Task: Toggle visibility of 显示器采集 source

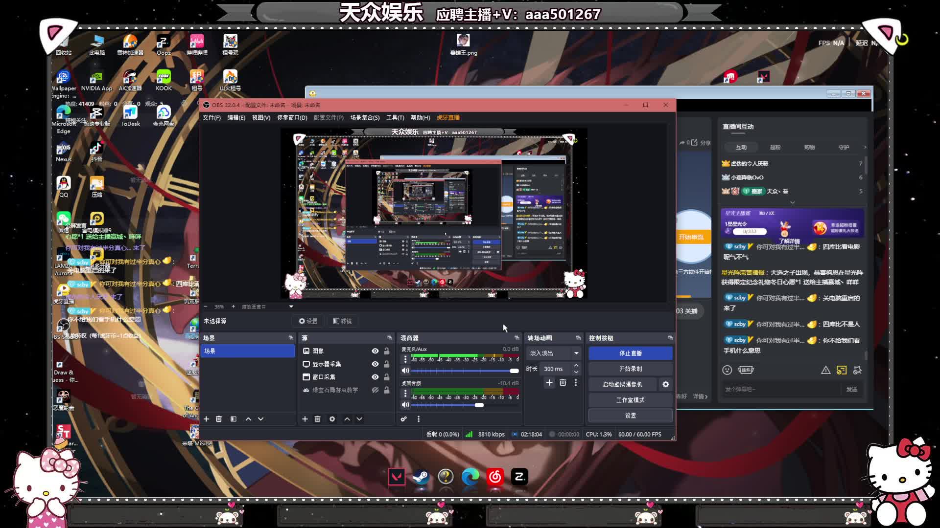Action: click(375, 364)
